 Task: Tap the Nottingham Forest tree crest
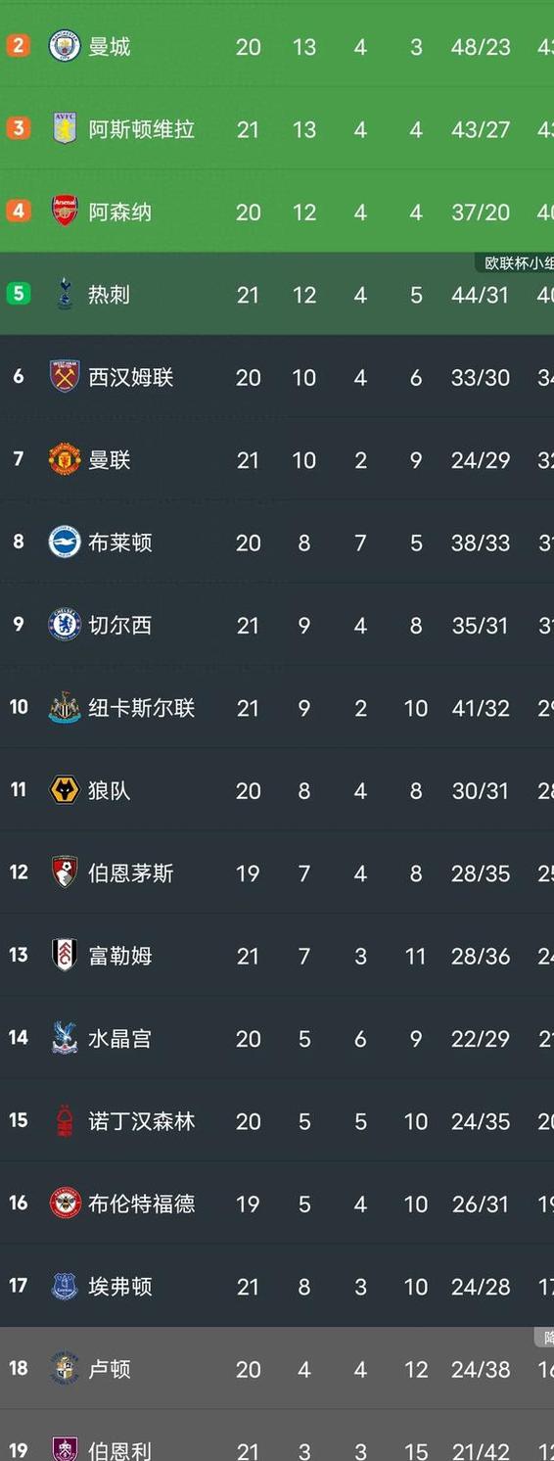point(65,1120)
